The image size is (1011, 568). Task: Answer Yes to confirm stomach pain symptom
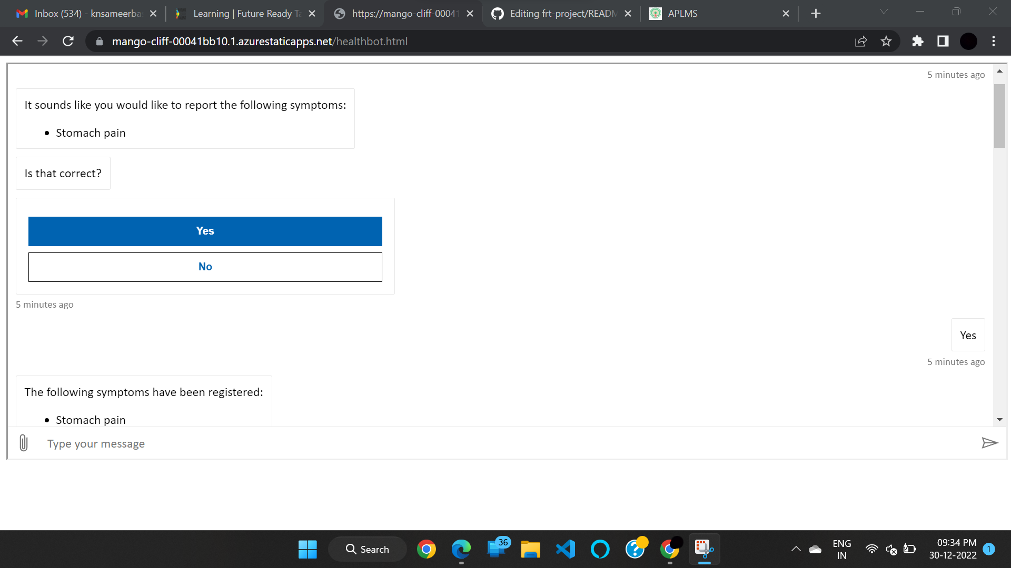(x=205, y=231)
